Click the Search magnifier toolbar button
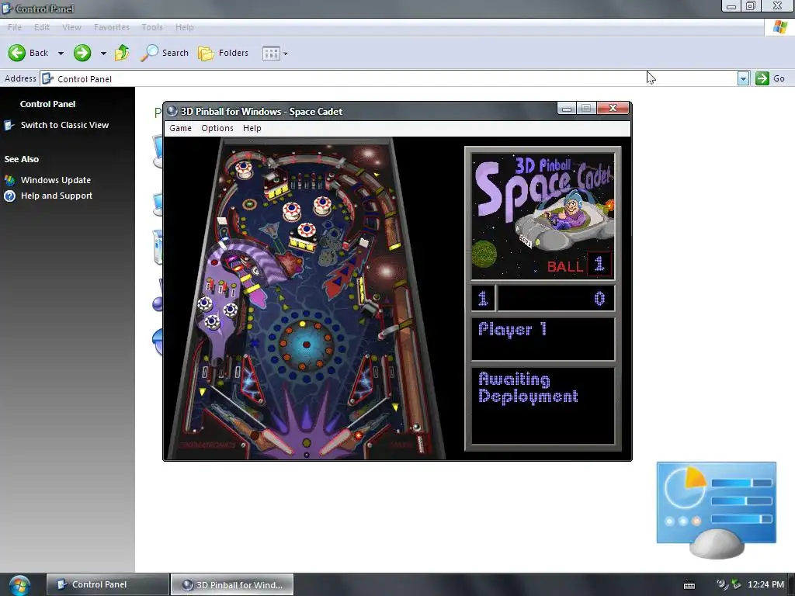795x596 pixels. [165, 53]
